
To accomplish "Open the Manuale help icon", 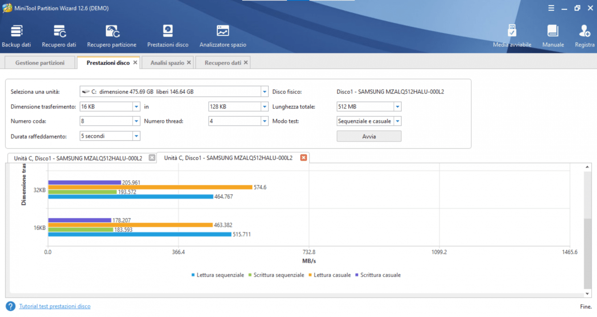I will point(553,37).
